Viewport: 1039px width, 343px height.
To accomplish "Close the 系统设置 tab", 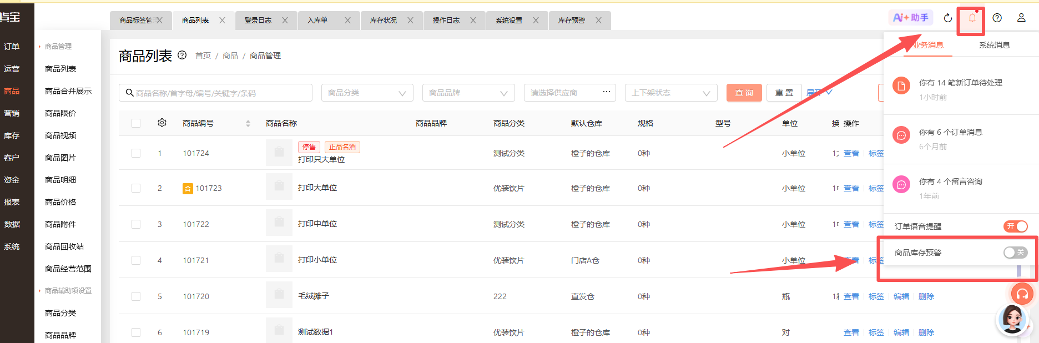I will pyautogui.click(x=536, y=21).
